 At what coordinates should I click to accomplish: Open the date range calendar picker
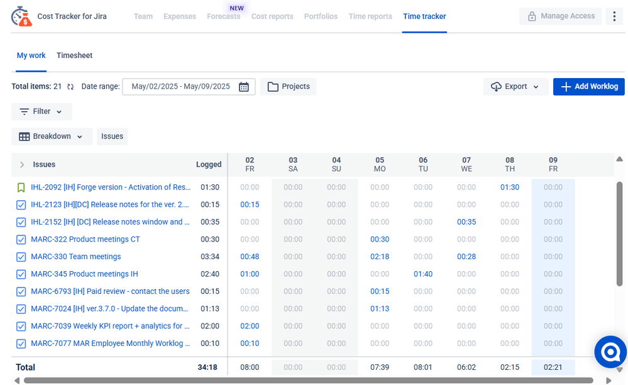pos(243,86)
